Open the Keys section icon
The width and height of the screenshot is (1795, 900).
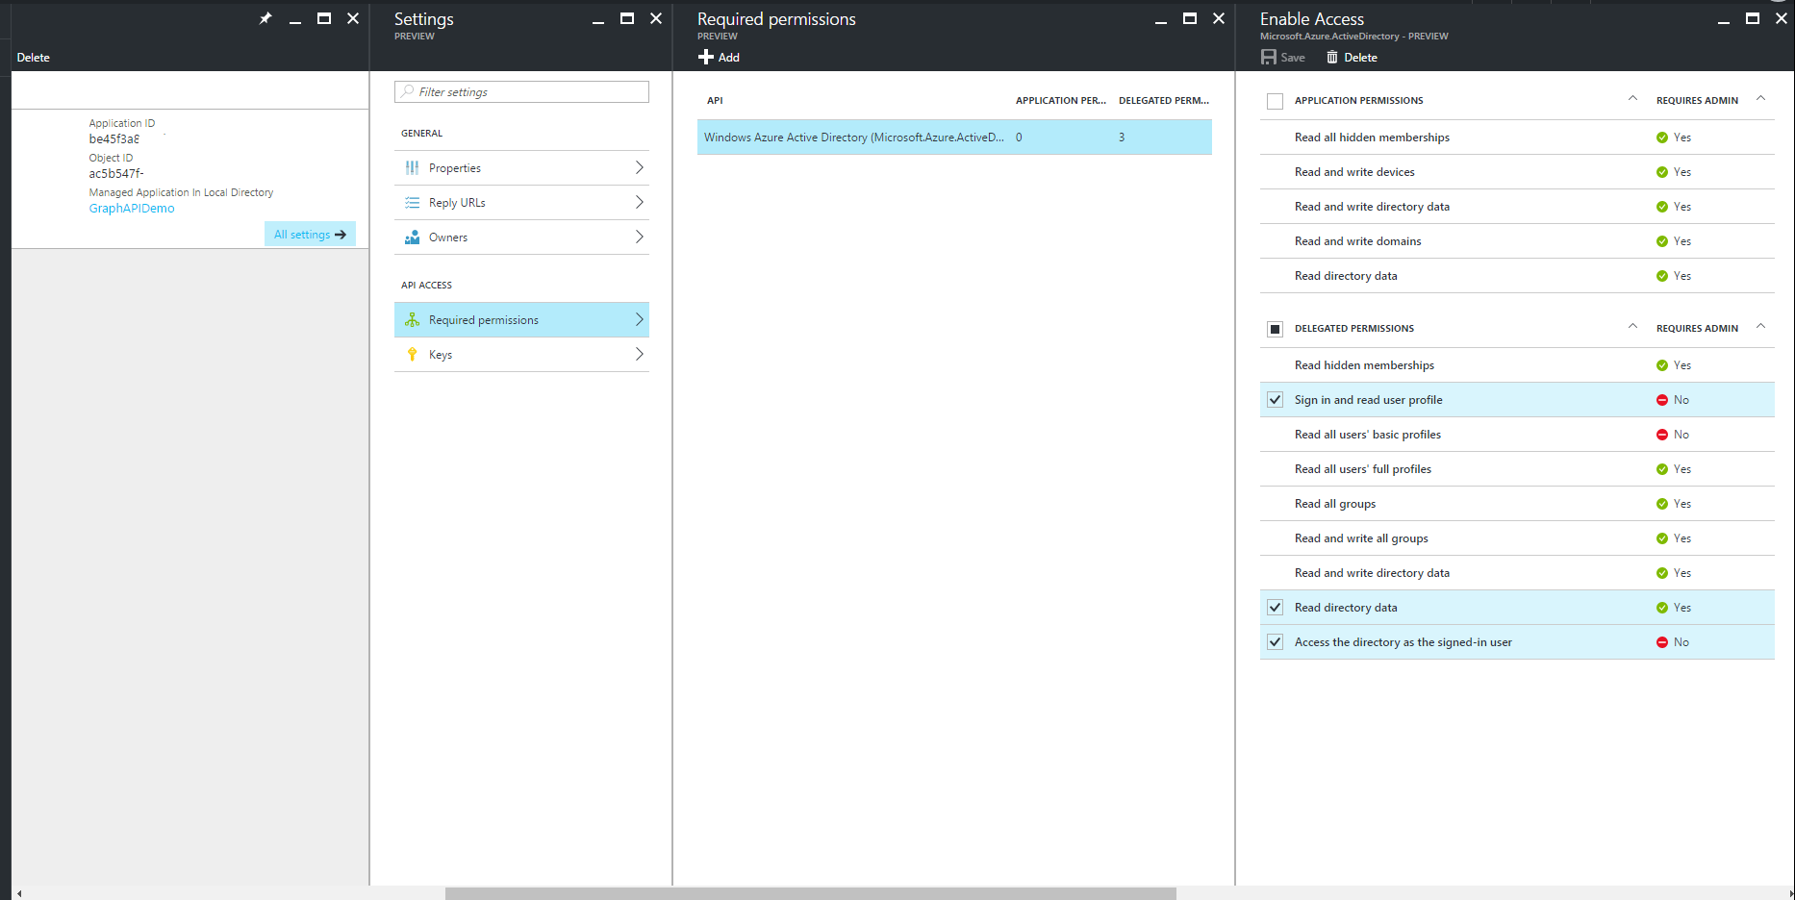point(412,354)
